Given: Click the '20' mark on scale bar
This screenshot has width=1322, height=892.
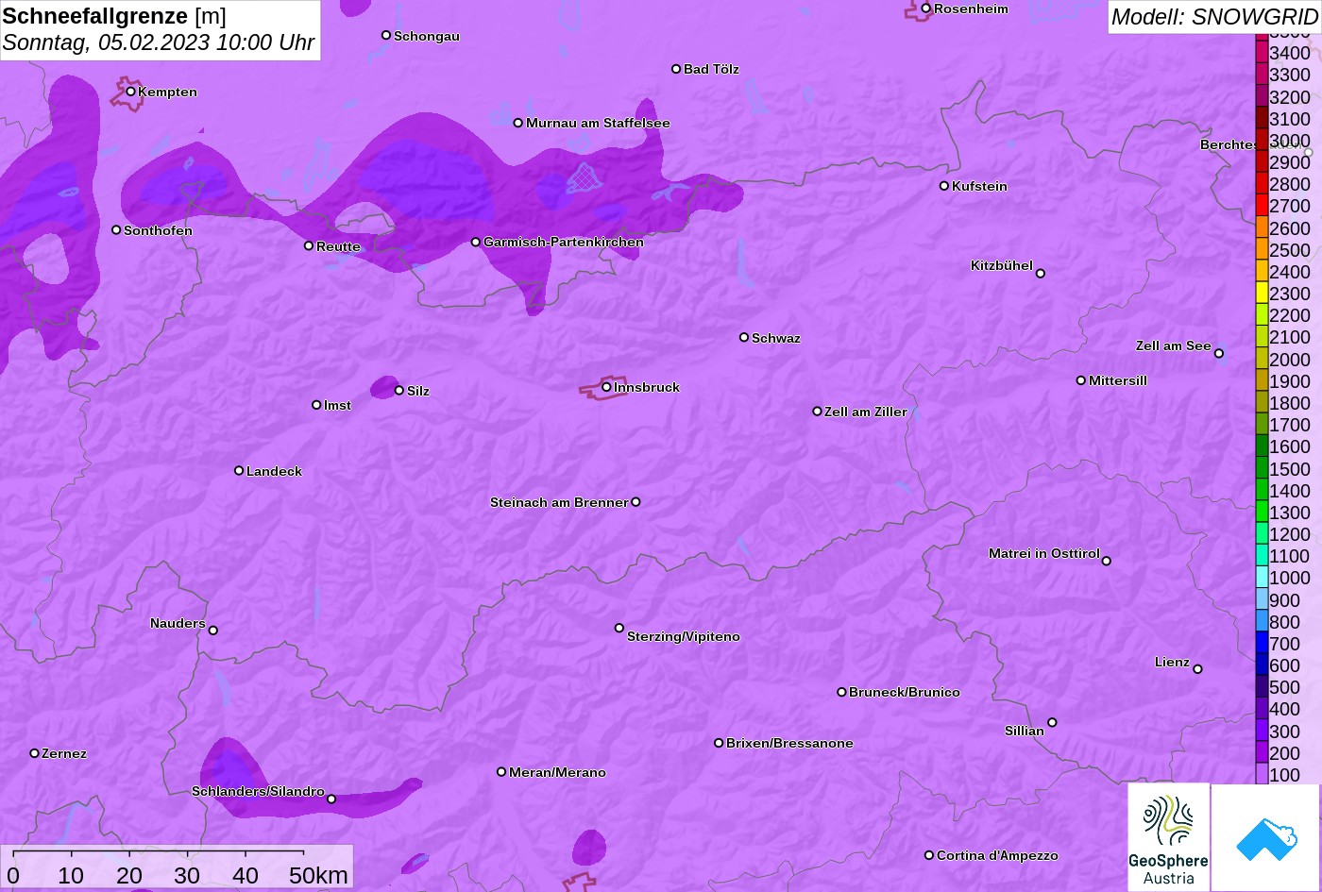Looking at the screenshot, I should [129, 875].
